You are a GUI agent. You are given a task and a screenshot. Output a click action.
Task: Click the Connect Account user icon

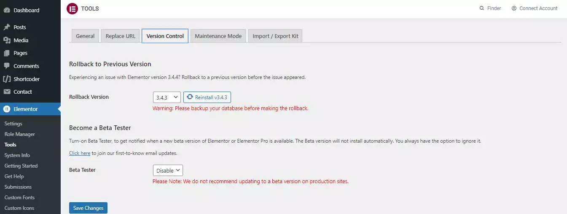click(514, 8)
